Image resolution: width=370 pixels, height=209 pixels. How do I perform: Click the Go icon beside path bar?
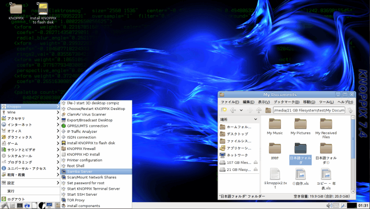tap(350, 110)
